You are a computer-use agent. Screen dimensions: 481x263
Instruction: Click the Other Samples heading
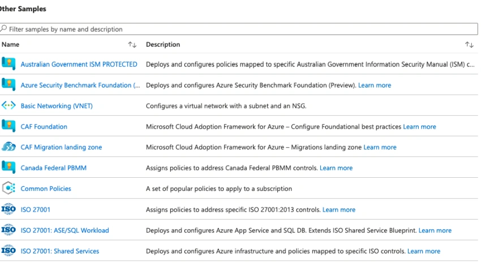click(x=22, y=9)
